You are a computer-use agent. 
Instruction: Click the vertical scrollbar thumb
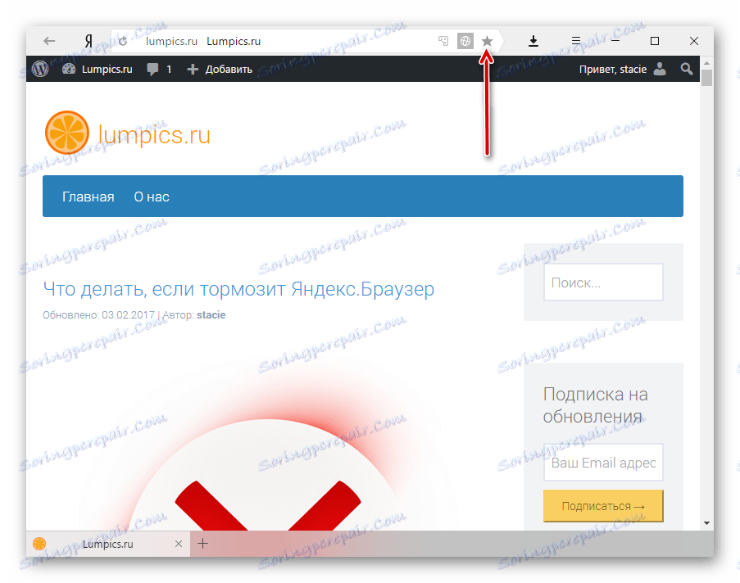(706, 77)
